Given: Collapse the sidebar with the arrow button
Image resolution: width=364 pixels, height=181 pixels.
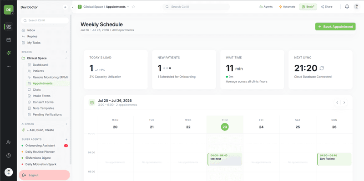Looking at the screenshot, I should pyautogui.click(x=73, y=7).
